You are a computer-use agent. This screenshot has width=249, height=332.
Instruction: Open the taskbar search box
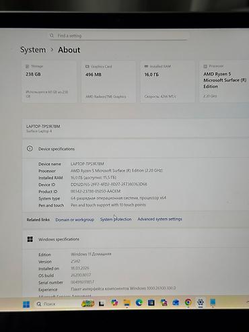[57, 304]
